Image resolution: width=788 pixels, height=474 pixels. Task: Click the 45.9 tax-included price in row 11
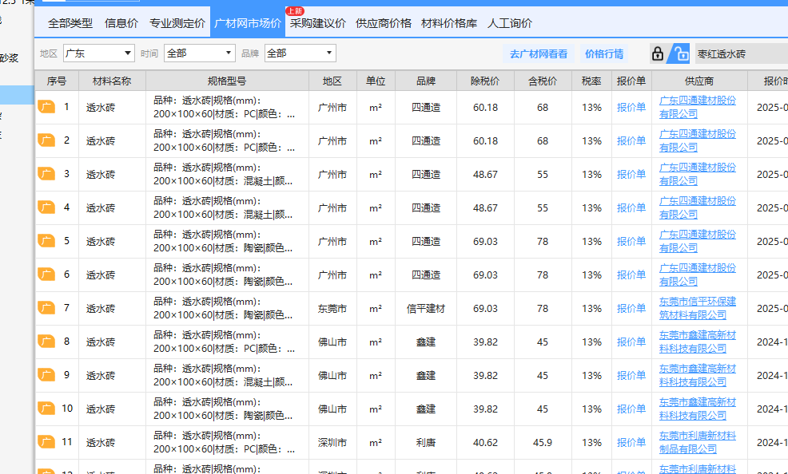[543, 442]
